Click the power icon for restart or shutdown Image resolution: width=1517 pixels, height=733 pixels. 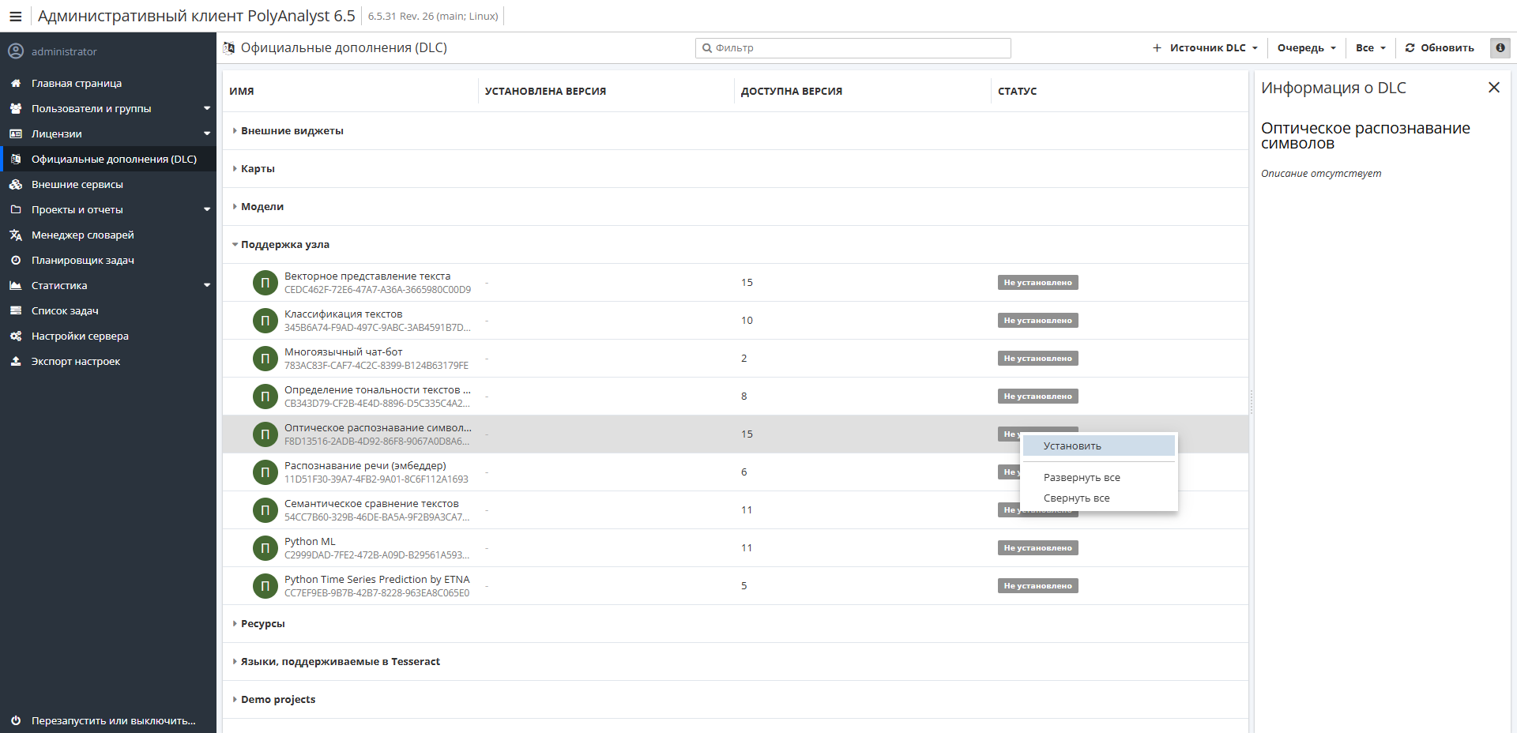(16, 720)
